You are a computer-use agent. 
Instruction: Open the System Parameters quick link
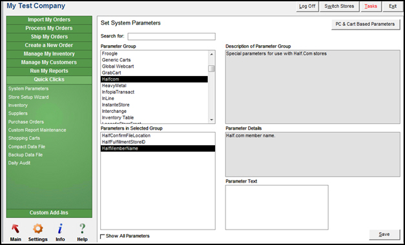coord(28,88)
